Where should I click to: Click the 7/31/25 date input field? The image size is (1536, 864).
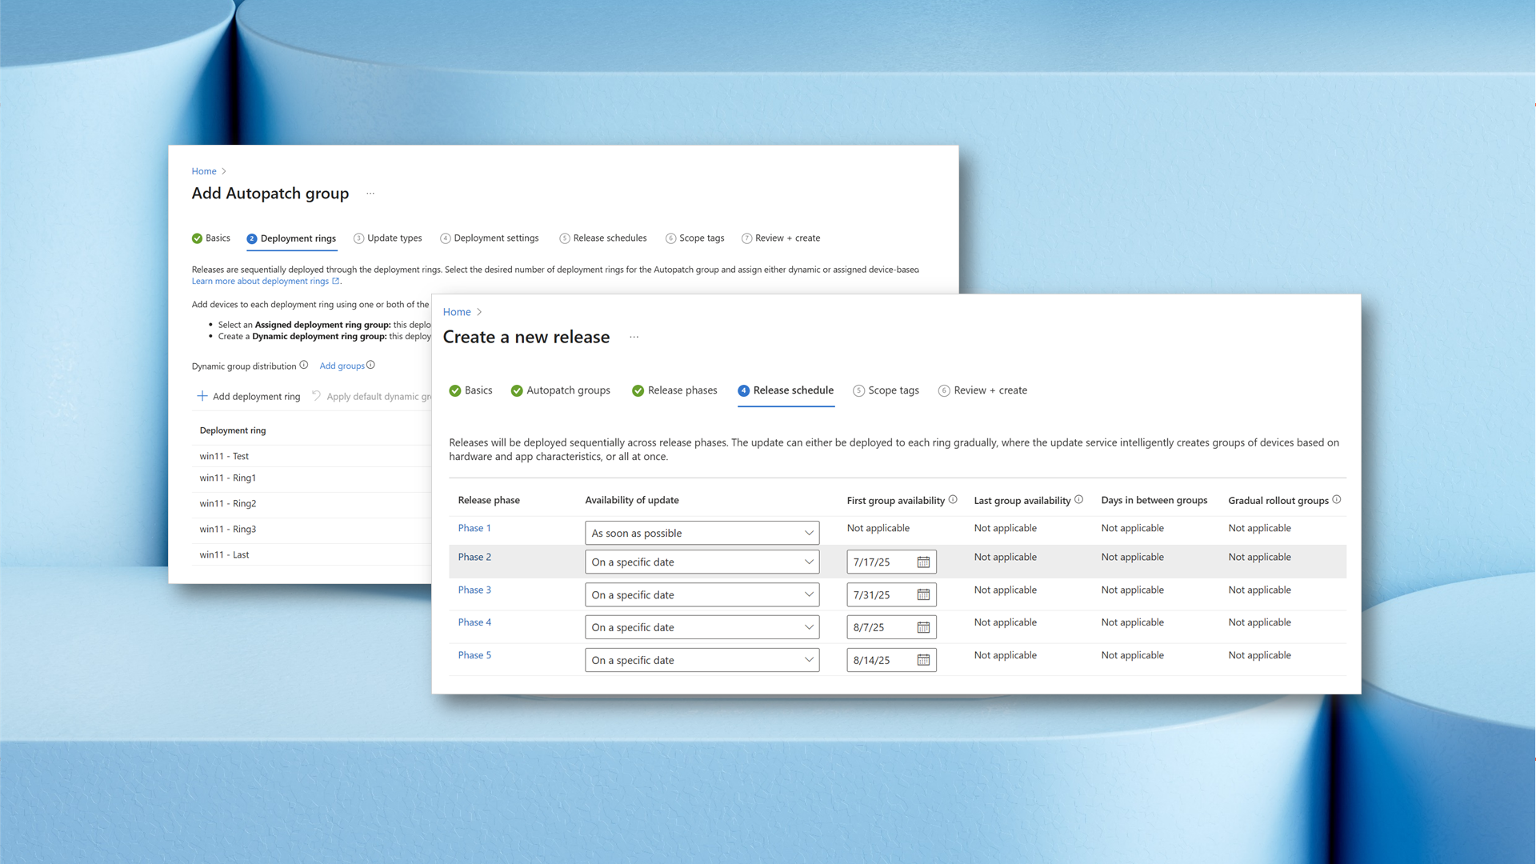coord(891,595)
